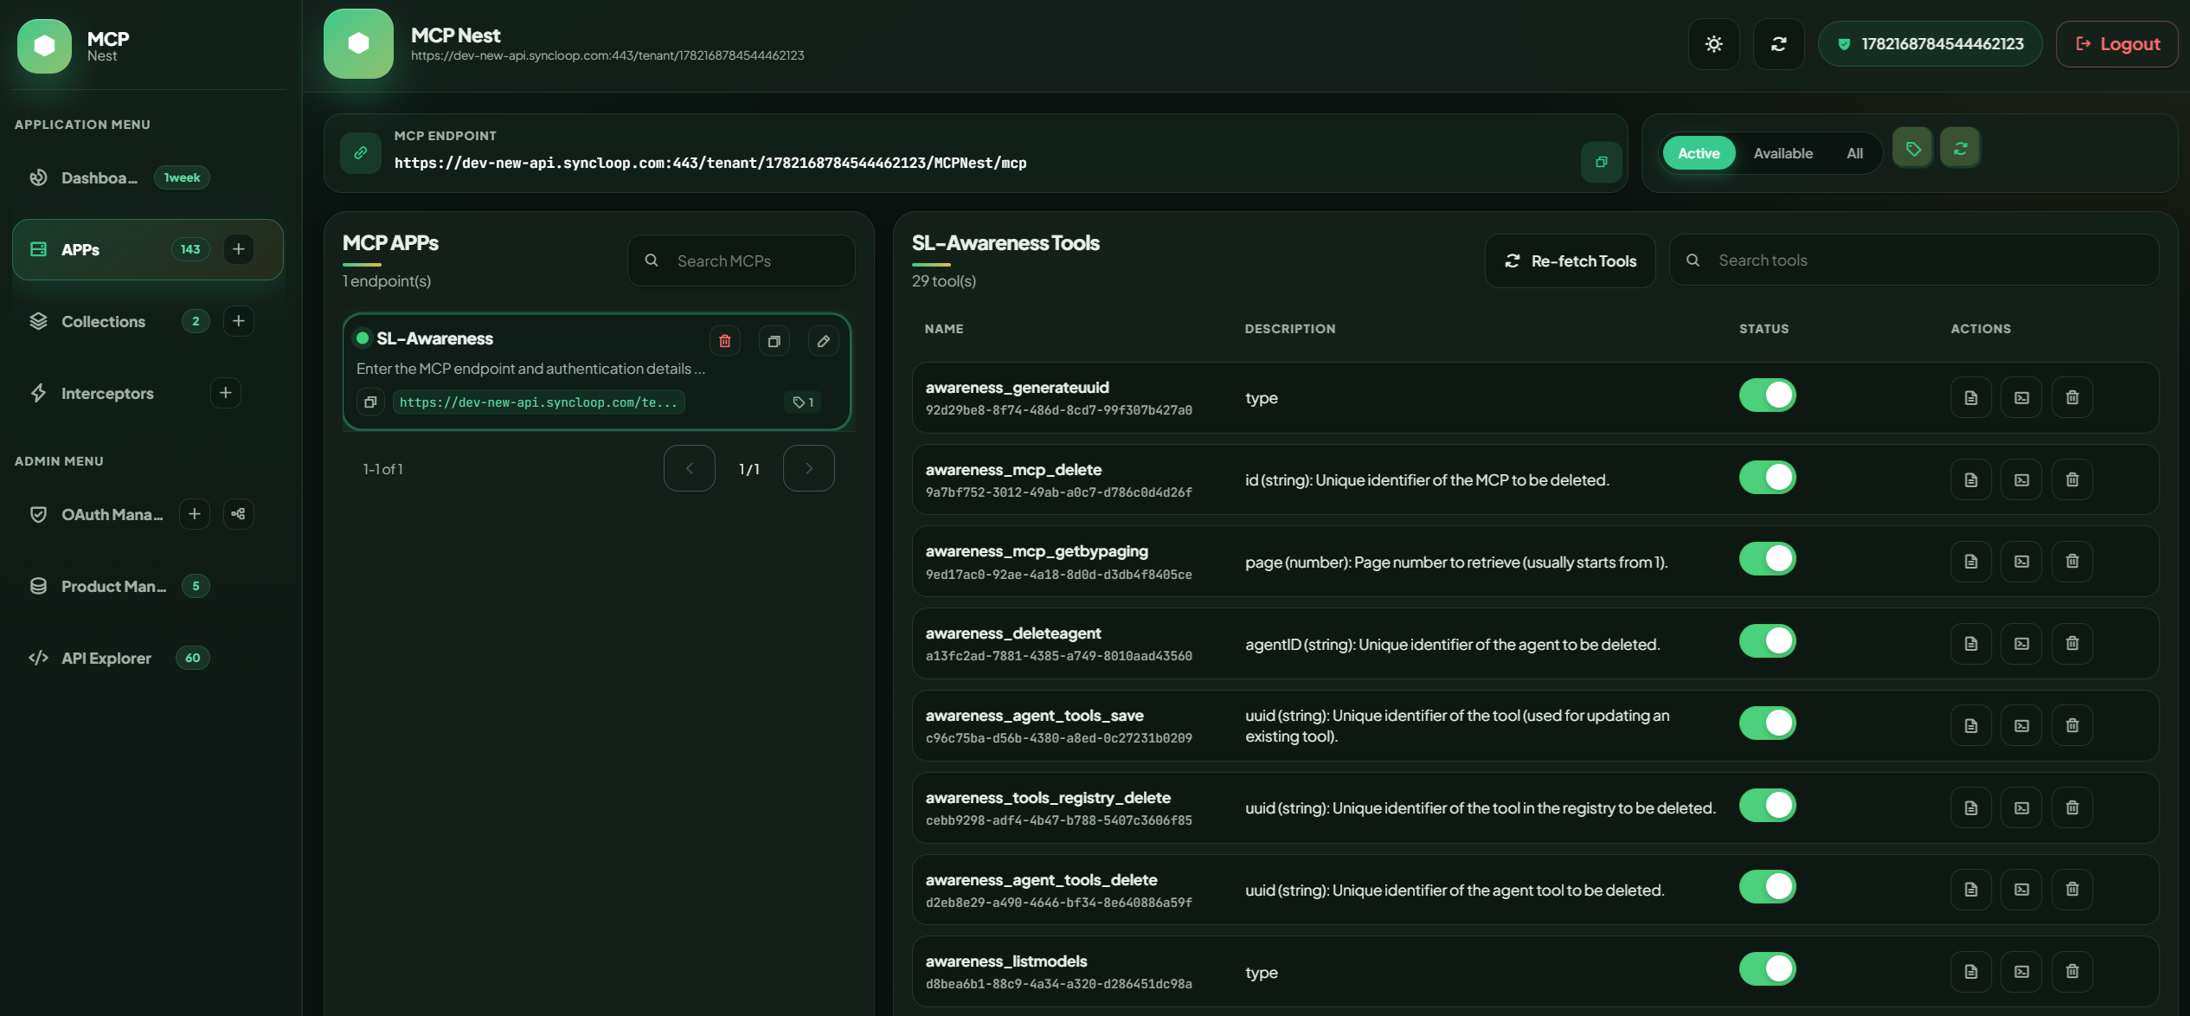View details document icon for awareness_mcp_delete
2190x1016 pixels.
click(1971, 479)
